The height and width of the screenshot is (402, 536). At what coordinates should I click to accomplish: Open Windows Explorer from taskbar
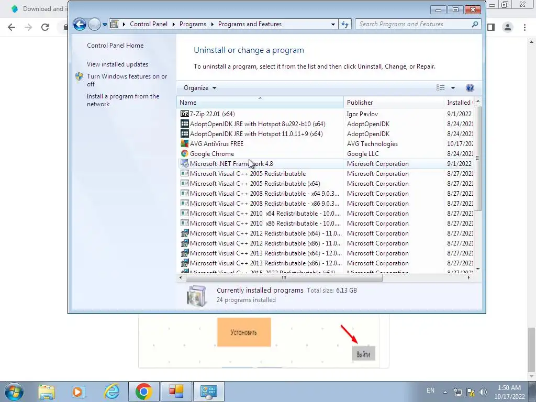pyautogui.click(x=46, y=392)
